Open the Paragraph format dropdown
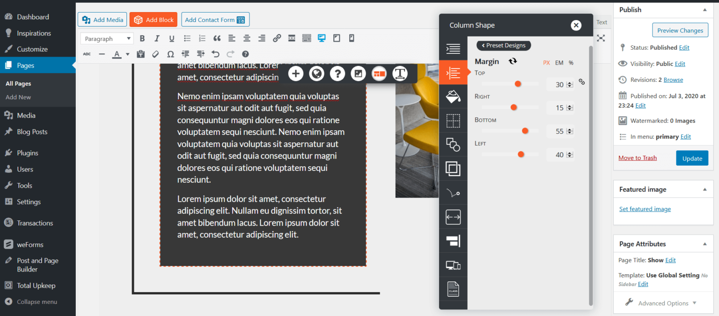This screenshot has height=316, width=719. [x=107, y=39]
